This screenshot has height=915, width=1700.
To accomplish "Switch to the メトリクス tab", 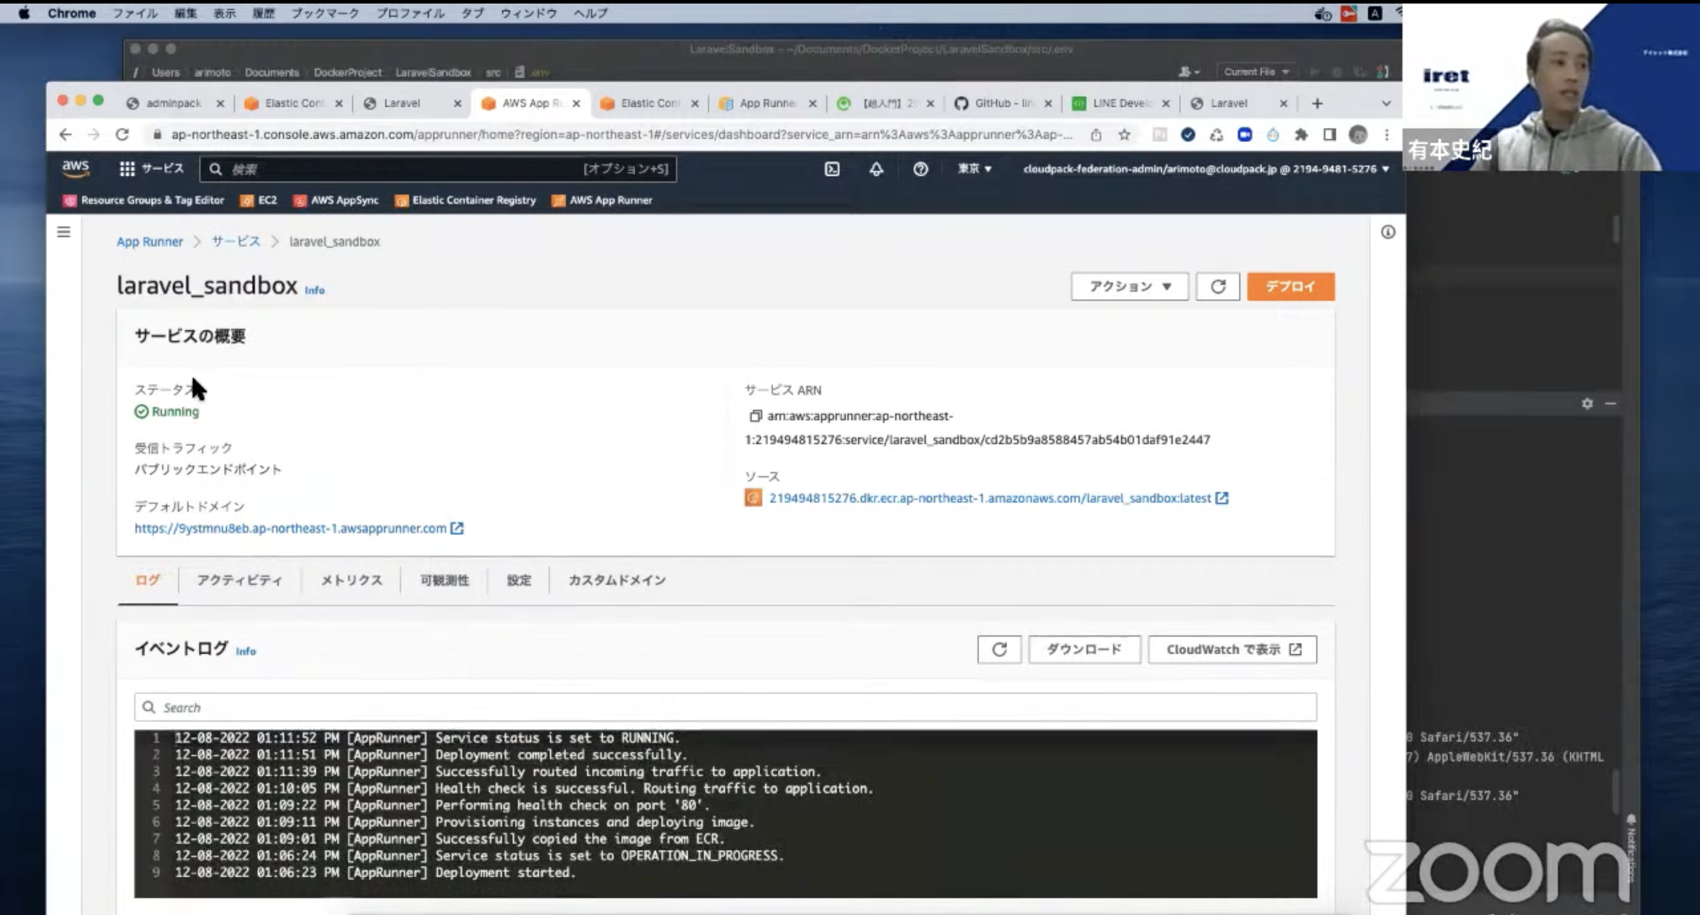I will point(351,581).
